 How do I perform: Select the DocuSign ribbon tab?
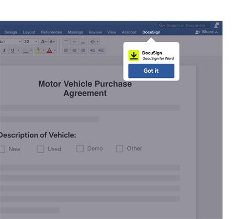point(151,32)
